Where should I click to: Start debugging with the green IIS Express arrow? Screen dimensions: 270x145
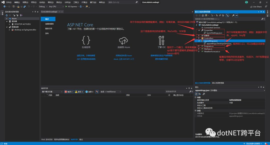point(66,6)
